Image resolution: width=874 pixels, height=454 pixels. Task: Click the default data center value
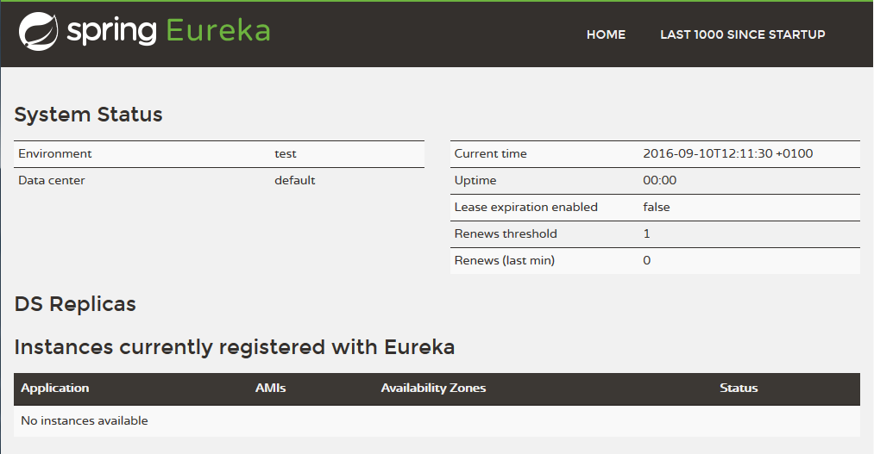click(x=295, y=180)
